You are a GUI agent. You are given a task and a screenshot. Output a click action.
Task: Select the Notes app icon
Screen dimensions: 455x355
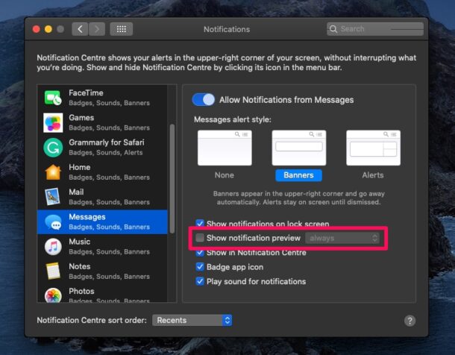pos(53,271)
